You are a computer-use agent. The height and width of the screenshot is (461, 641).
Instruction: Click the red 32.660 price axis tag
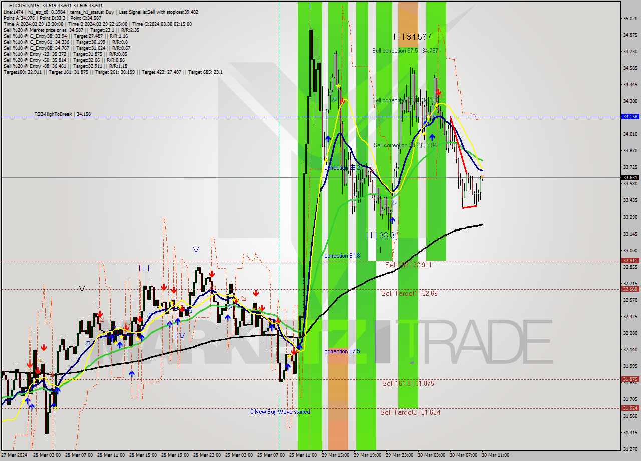630,289
